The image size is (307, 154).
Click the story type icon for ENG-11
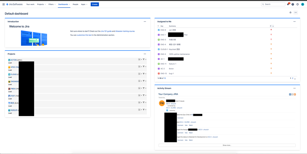159,64
